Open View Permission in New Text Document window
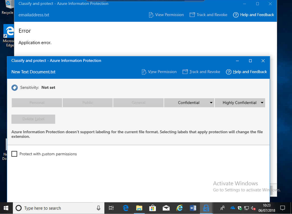This screenshot has height=214, width=292. pyautogui.click(x=159, y=72)
